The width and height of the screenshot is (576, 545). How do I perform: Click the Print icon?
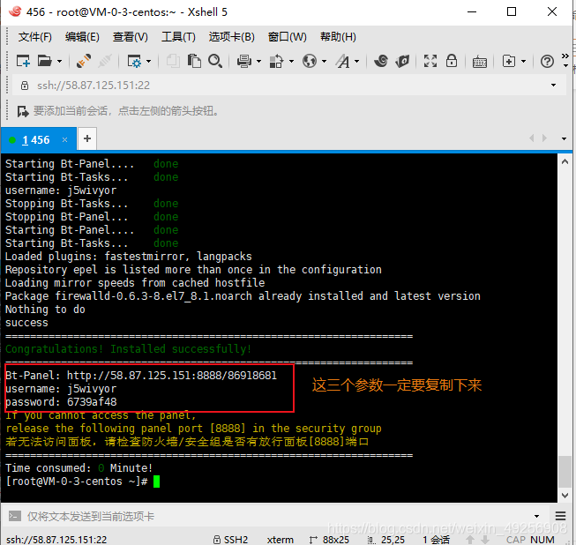pyautogui.click(x=244, y=61)
